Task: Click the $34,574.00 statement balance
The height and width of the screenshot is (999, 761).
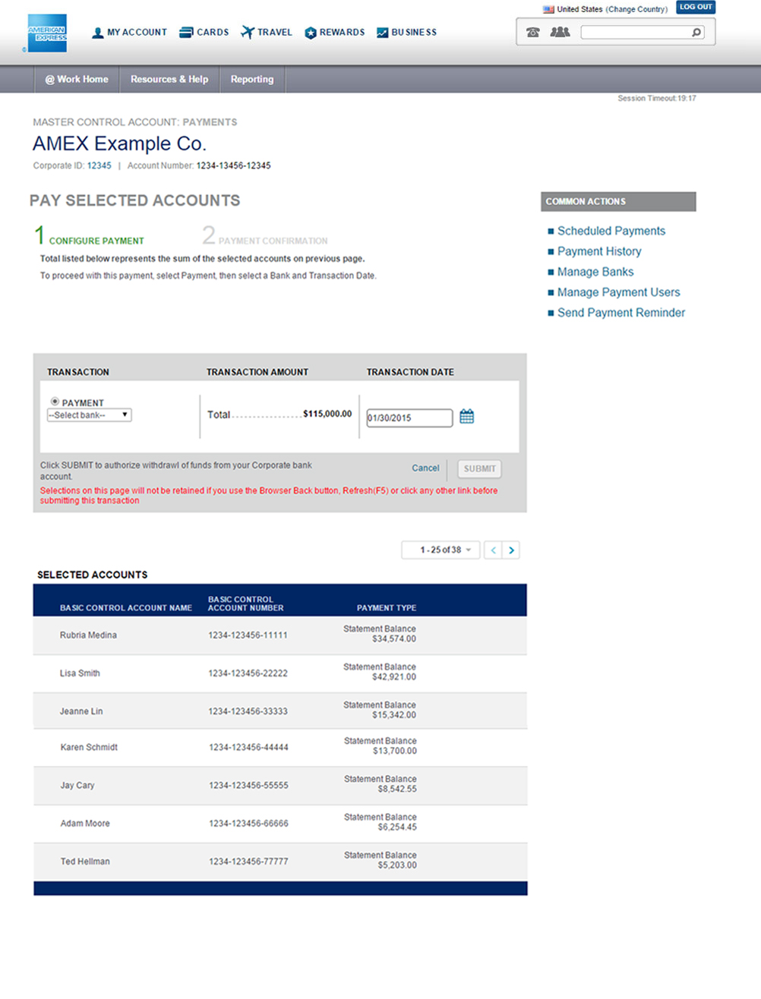Action: [x=394, y=639]
